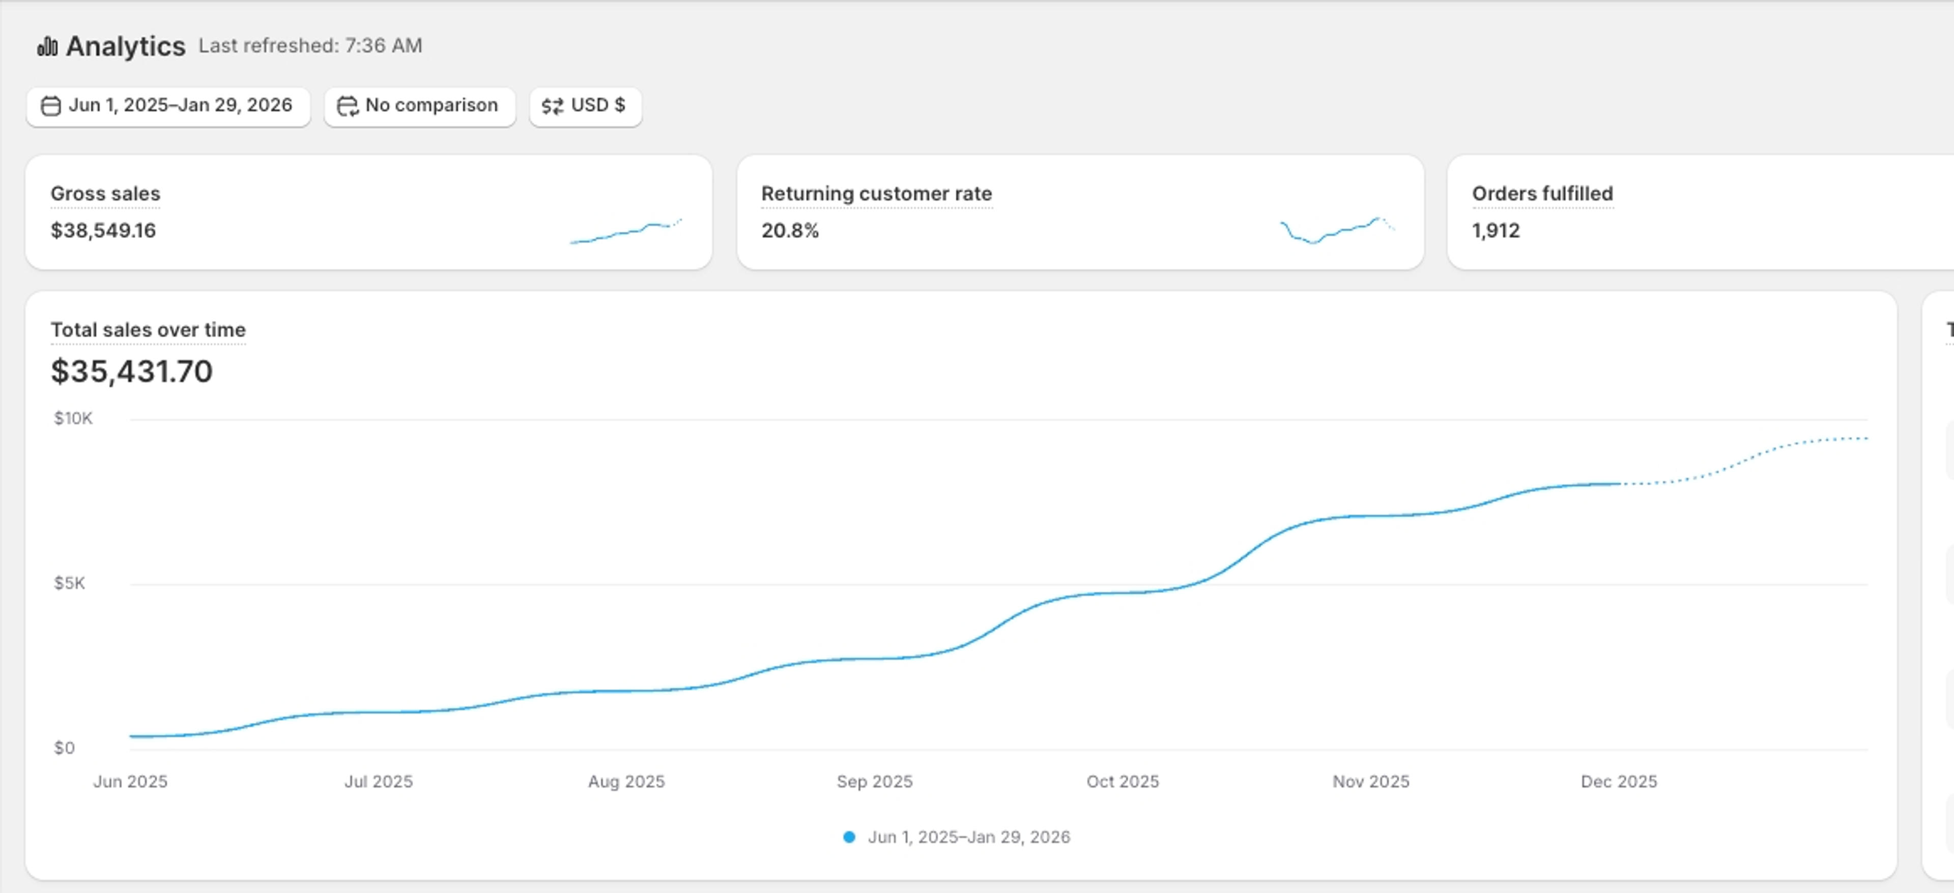Open the No comparison dropdown
This screenshot has height=893, width=1954.
point(420,106)
